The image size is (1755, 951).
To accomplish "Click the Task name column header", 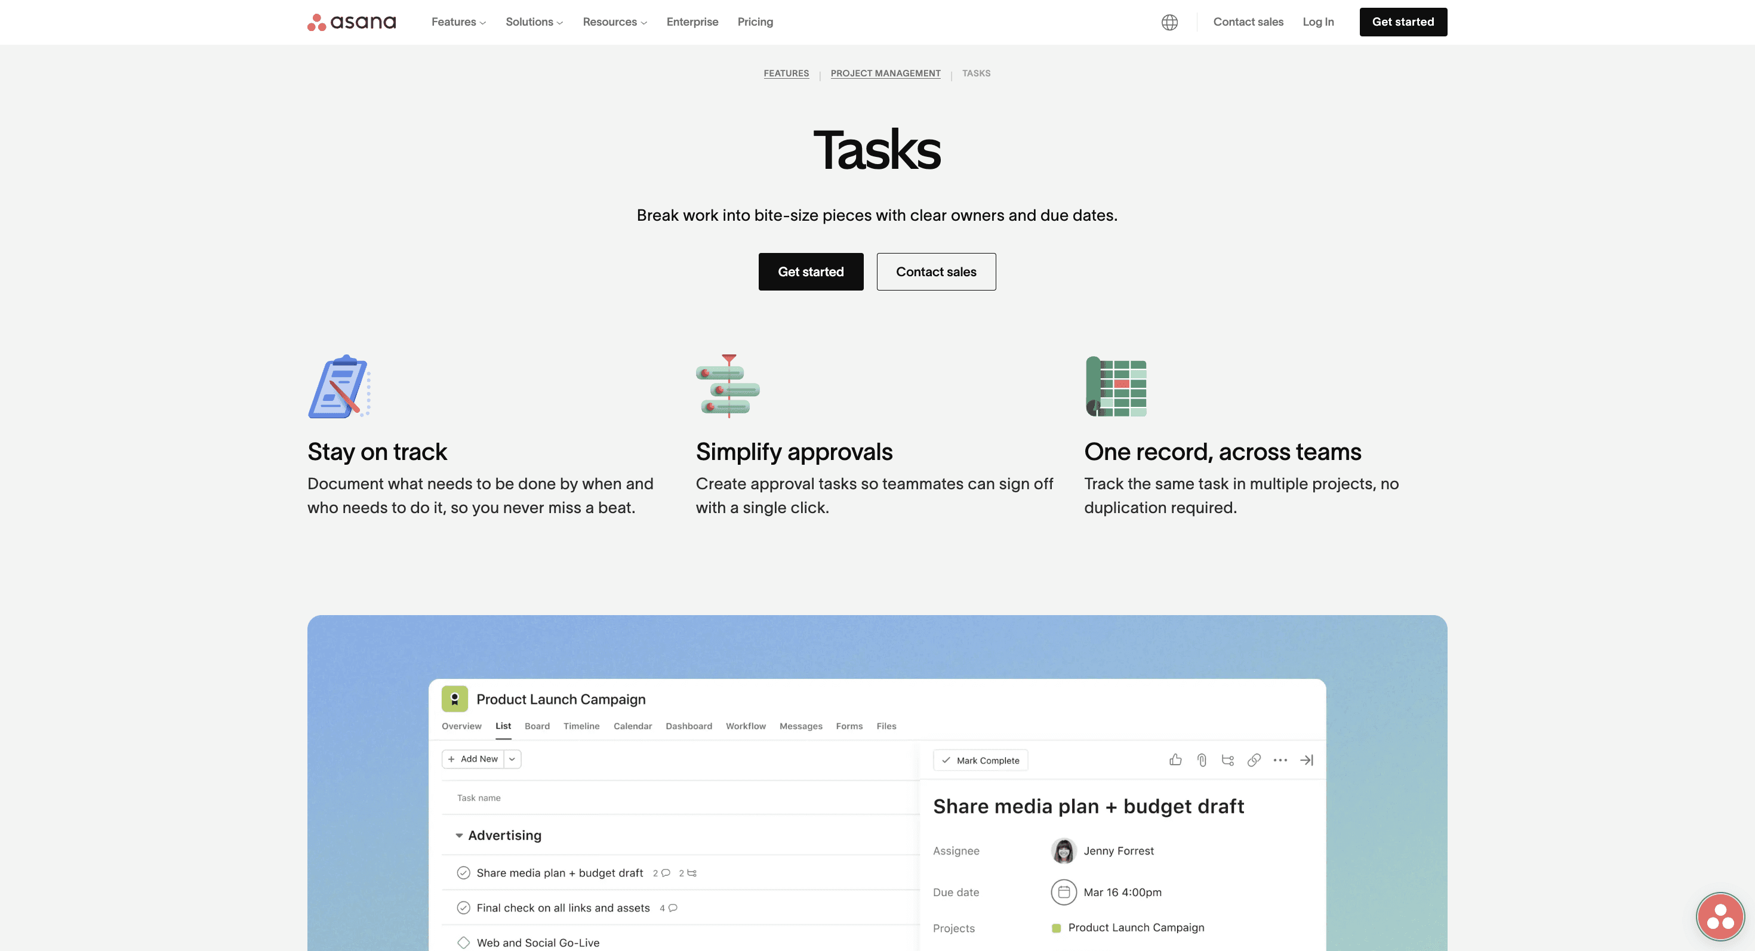I will 478,797.
